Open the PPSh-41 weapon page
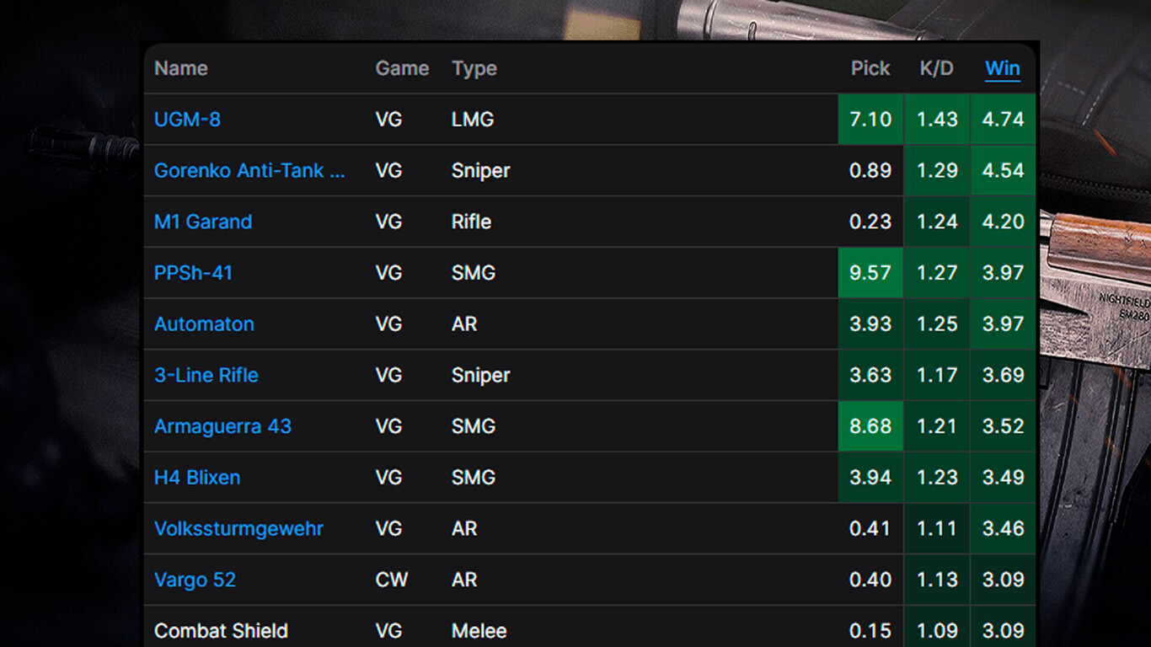Viewport: 1151px width, 647px height. [193, 273]
